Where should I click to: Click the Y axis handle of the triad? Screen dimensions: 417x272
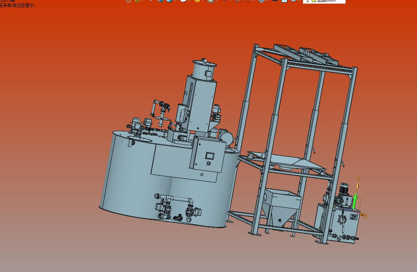tap(358, 186)
